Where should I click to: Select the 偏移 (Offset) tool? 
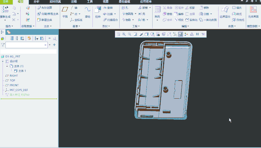(x=179, y=14)
